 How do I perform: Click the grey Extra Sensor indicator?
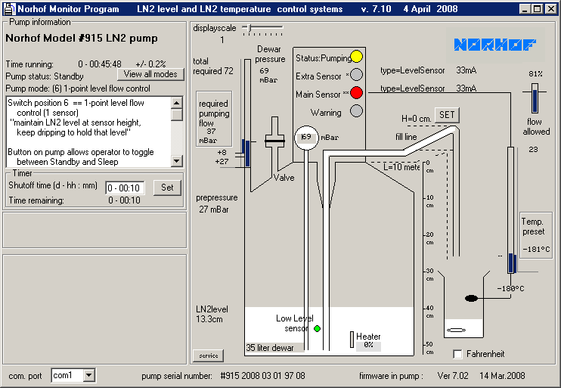[x=357, y=75]
